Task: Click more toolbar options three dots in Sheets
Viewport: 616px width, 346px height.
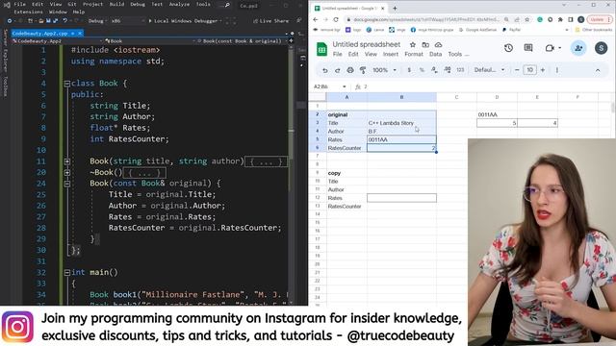Action: coord(556,70)
